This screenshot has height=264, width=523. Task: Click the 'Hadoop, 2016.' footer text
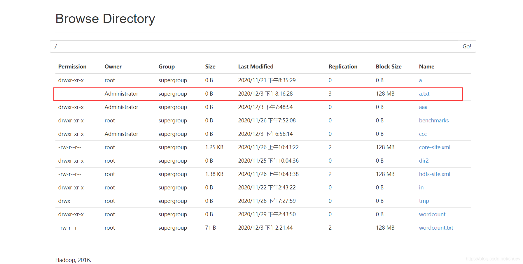click(73, 260)
